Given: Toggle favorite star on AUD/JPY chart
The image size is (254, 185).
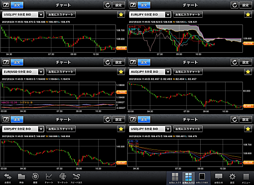Looking at the screenshot, I should click(248, 72).
